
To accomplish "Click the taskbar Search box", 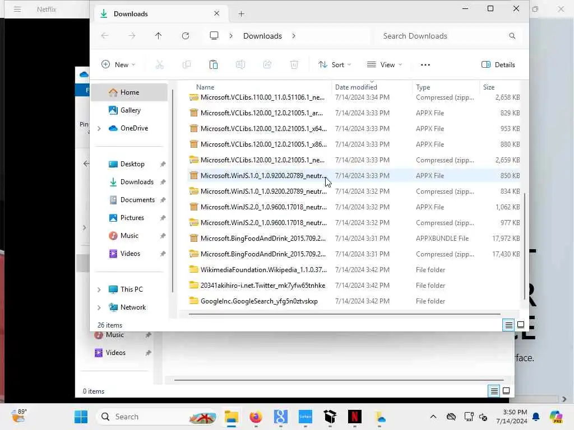I will (157, 417).
